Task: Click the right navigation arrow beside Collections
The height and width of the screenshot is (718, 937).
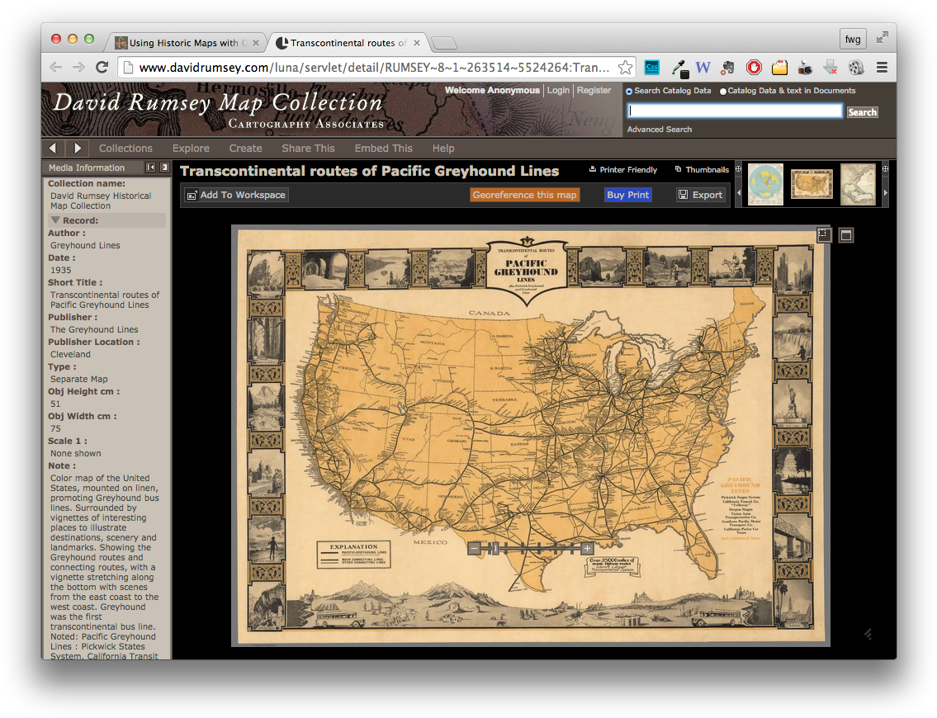Action: coord(77,148)
